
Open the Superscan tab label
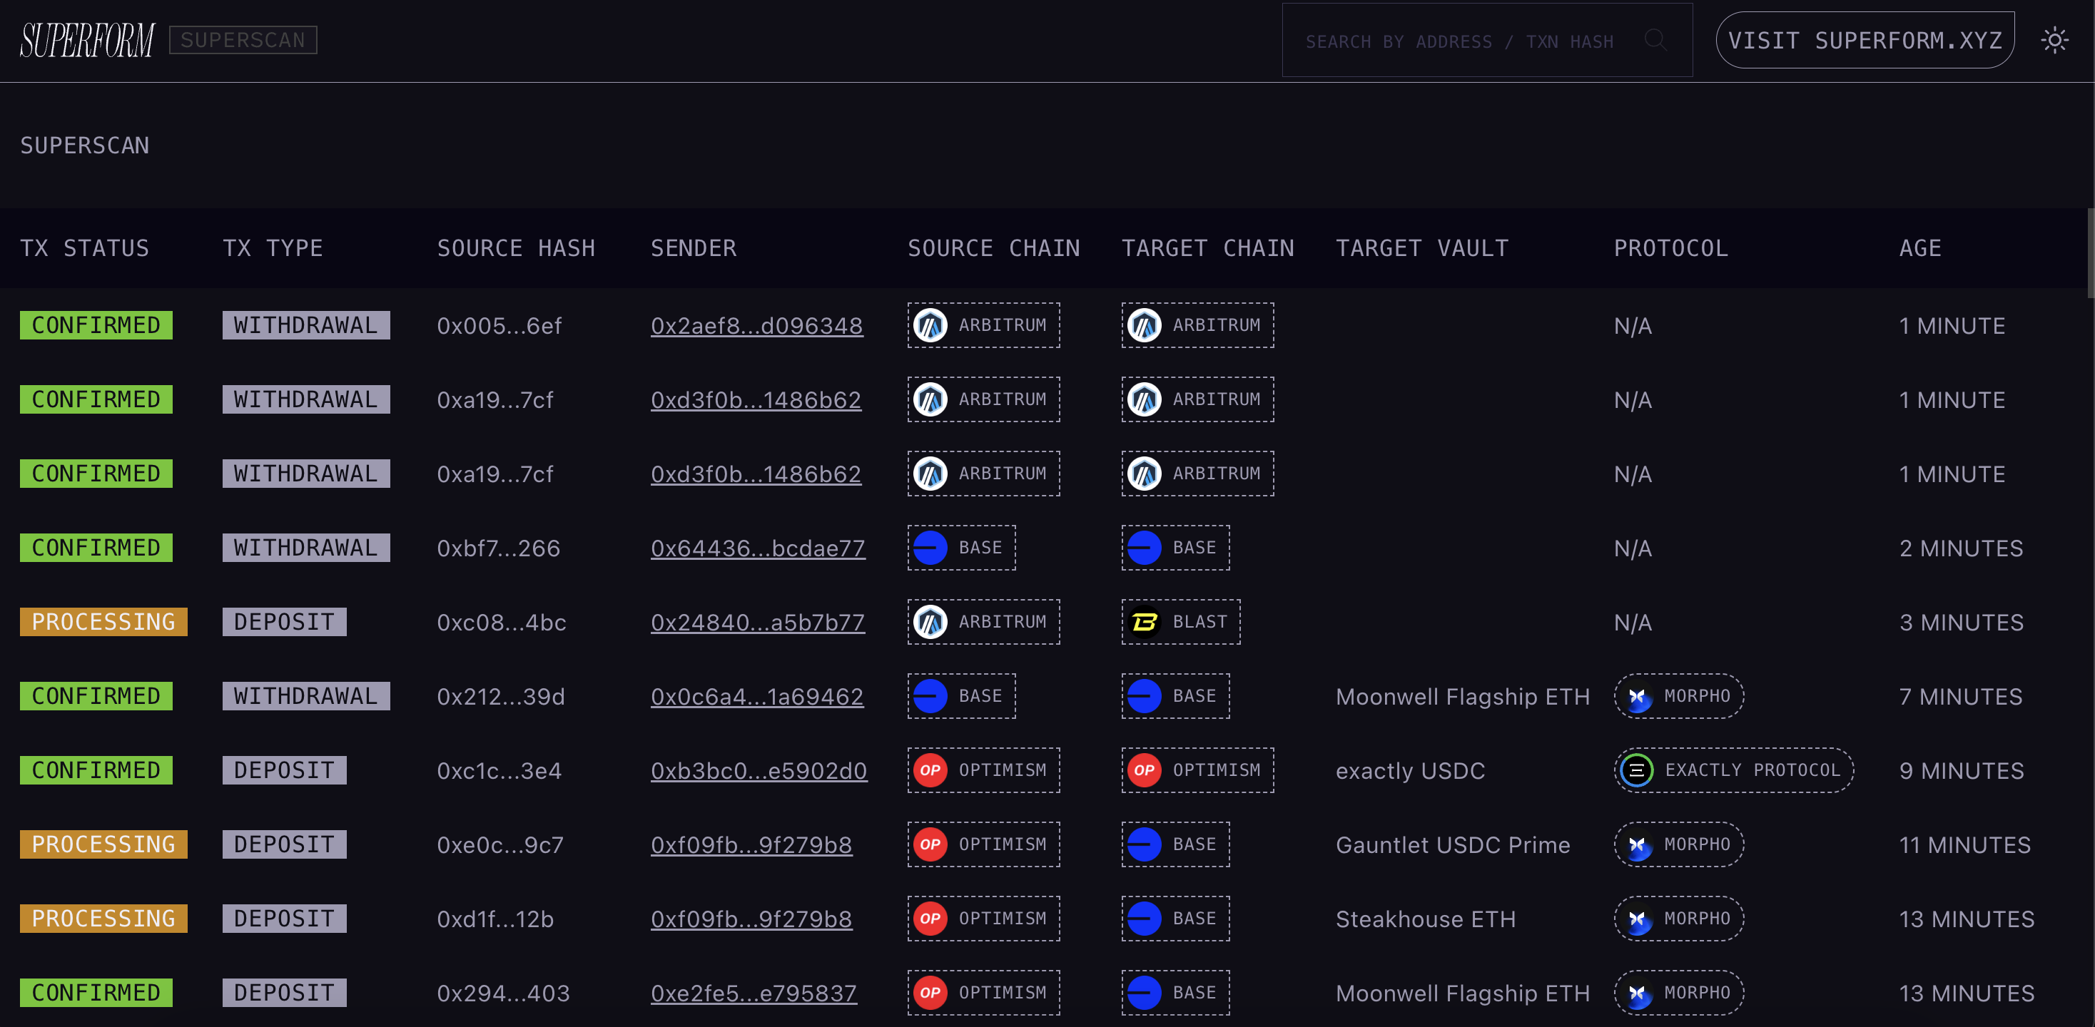tap(243, 40)
